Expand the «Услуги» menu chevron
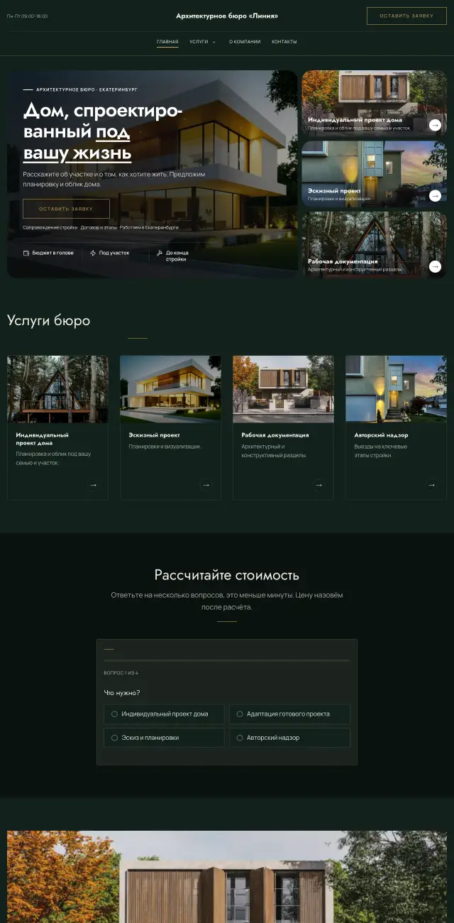The image size is (454, 923). pyautogui.click(x=214, y=42)
